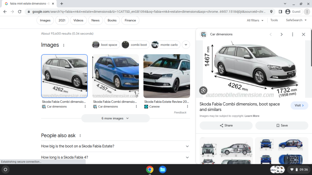Screen dimensions: 312x175
Task: Save the previewed image
Action: click(x=282, y=126)
